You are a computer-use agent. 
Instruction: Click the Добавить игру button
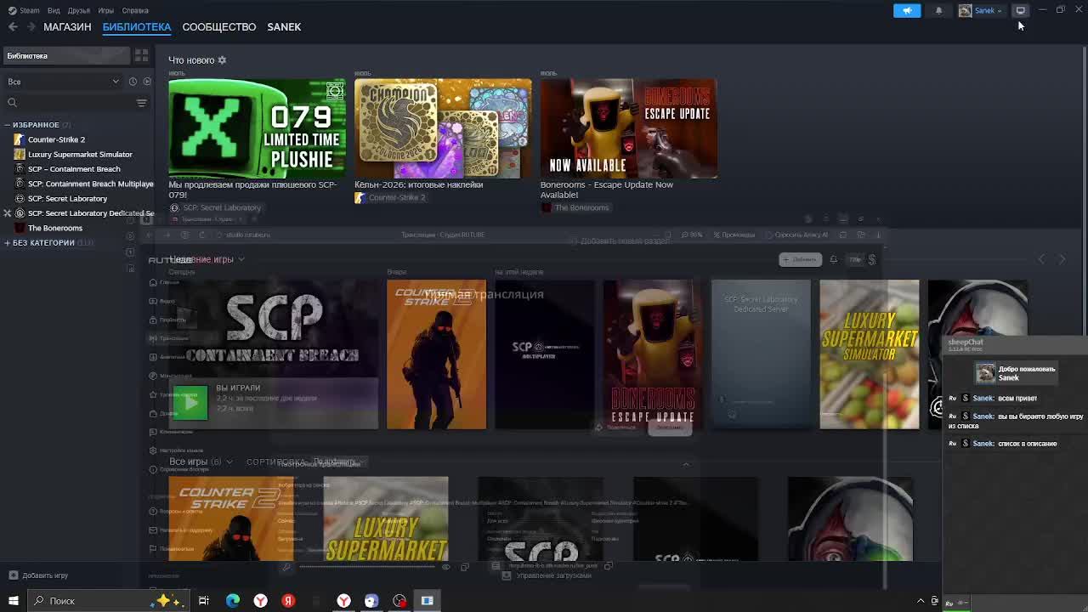(38, 575)
